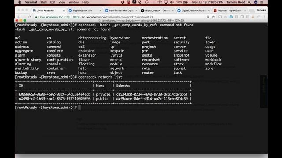Click 'alarm-history' in the command list
This screenshot has width=282, height=158.
point(28,60)
